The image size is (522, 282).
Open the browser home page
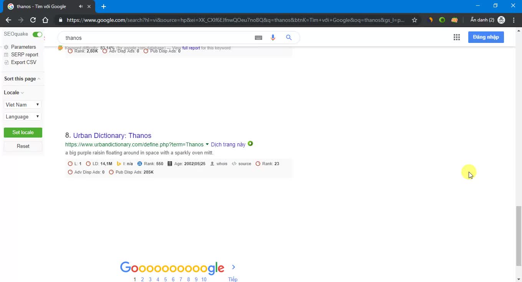click(45, 20)
